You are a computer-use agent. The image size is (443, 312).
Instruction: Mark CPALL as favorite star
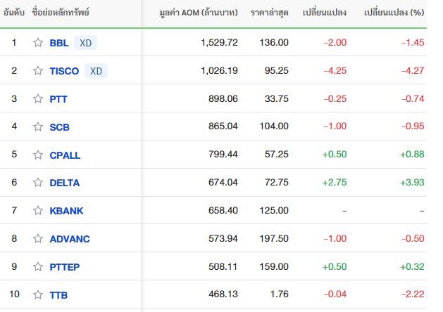(x=38, y=155)
